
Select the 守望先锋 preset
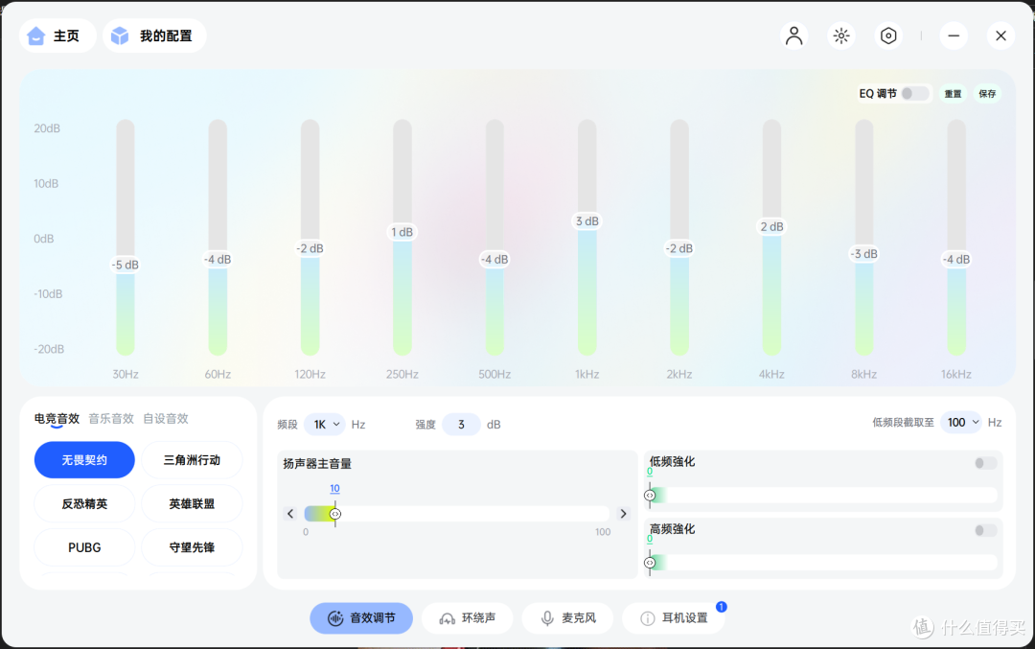point(192,547)
